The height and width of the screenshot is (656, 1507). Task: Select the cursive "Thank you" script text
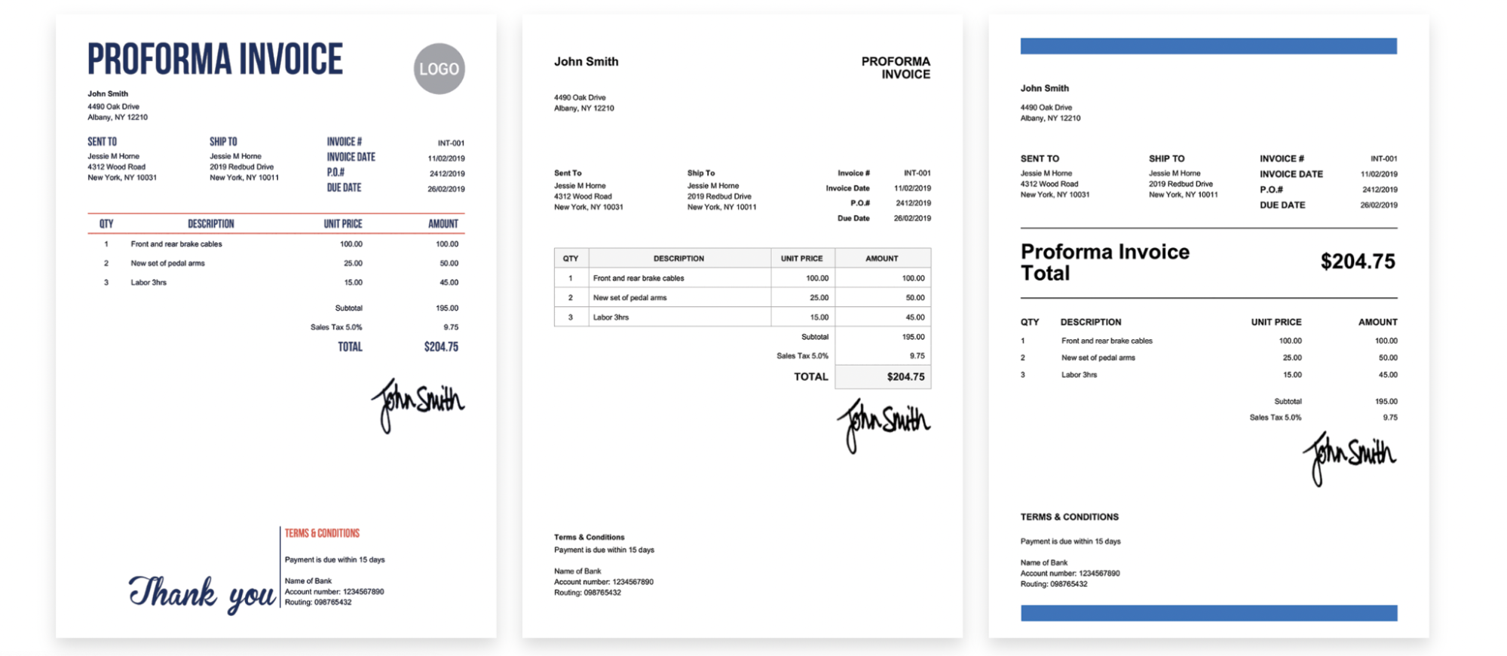[x=201, y=594]
